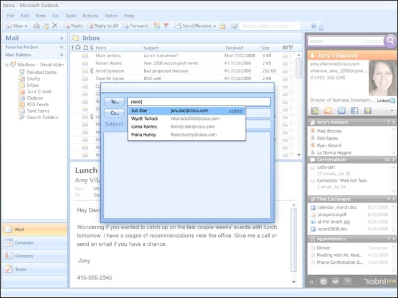Click the Facebook icon in Xobni panel
The image size is (398, 298).
354,111
